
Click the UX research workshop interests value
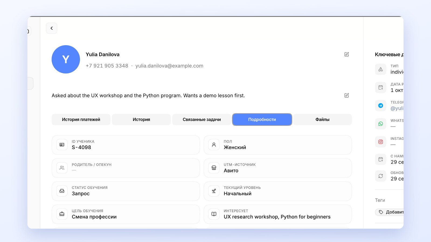point(277,217)
